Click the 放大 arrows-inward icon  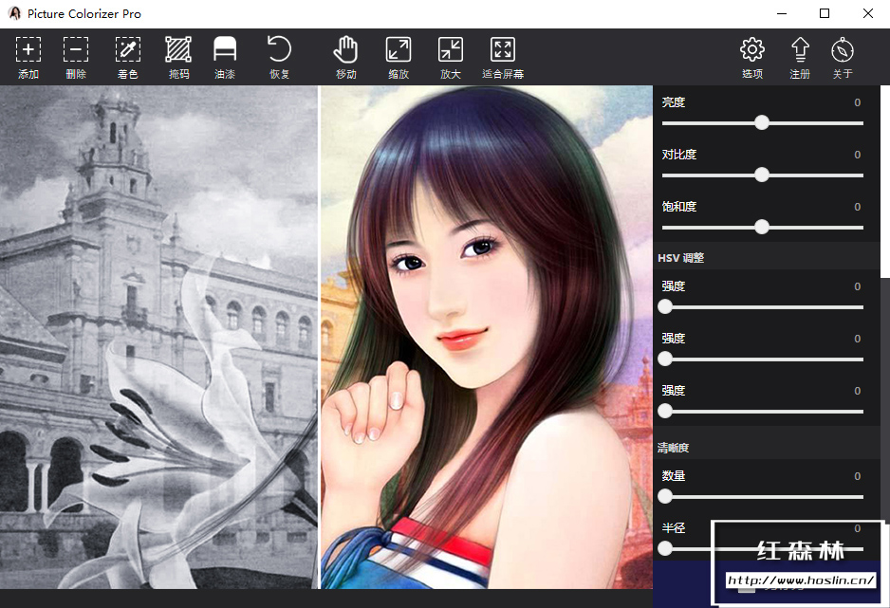point(451,50)
